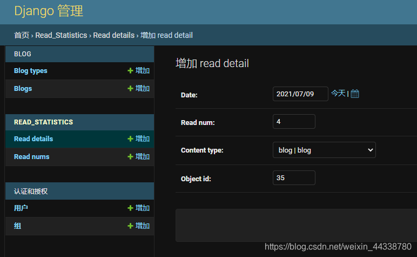Open 组 in the sidebar
The height and width of the screenshot is (257, 417).
click(x=17, y=226)
